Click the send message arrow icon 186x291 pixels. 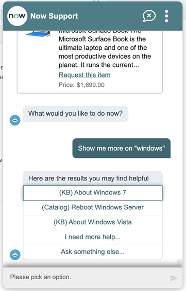point(174,278)
